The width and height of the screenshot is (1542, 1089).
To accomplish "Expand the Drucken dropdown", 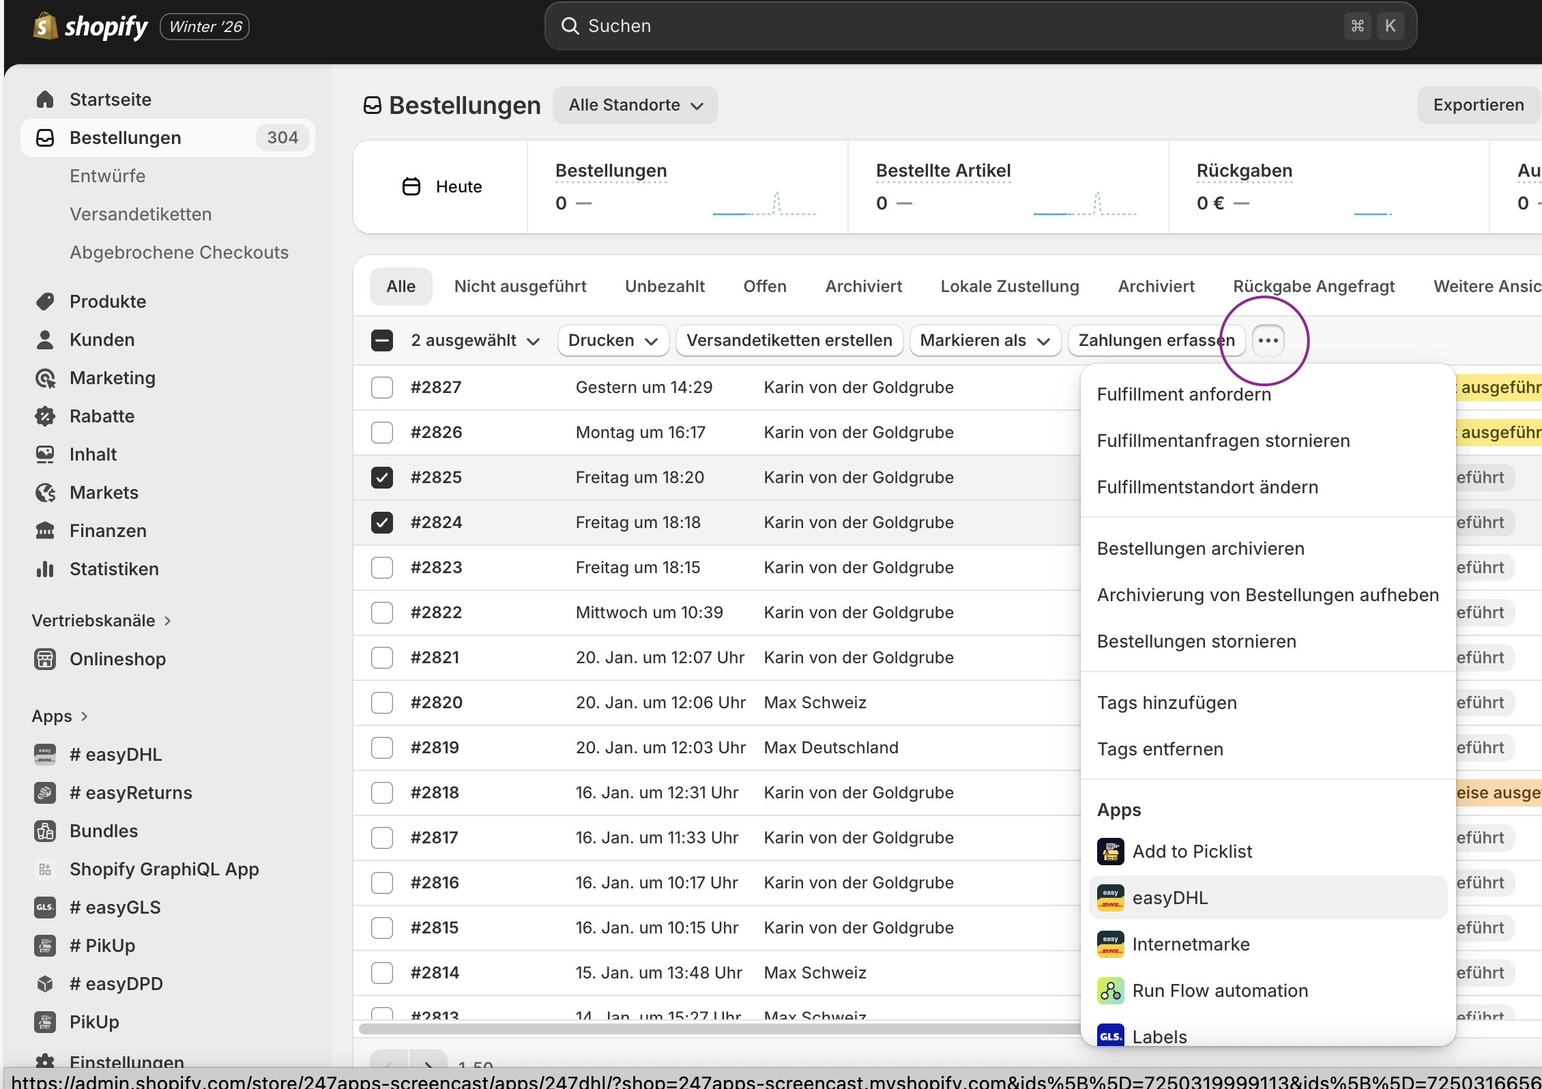I will click(612, 340).
